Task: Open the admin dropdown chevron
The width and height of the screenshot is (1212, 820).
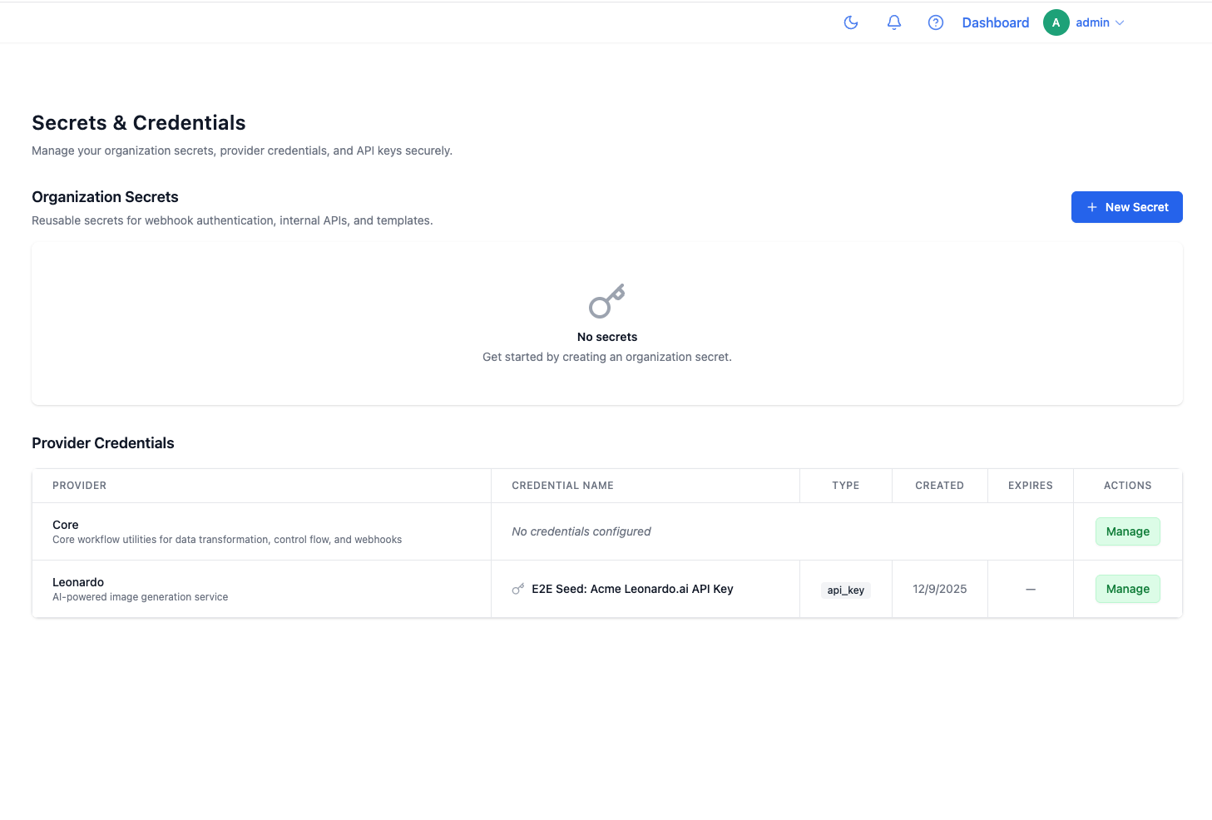Action: (x=1120, y=22)
